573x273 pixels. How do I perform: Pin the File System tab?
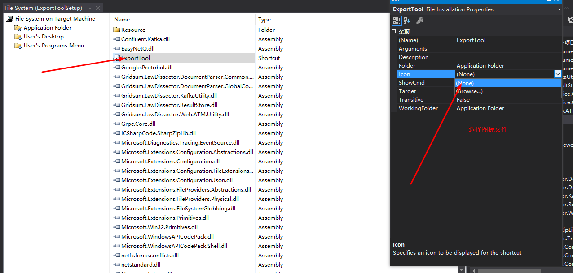click(90, 8)
